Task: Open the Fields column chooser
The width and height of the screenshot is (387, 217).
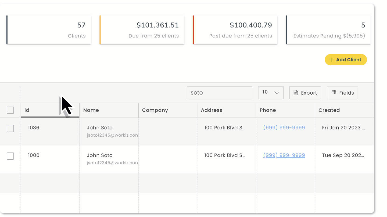Action: pos(342,93)
